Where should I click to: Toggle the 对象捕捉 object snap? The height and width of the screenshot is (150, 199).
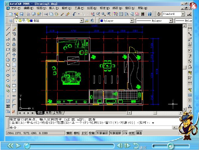(102, 133)
